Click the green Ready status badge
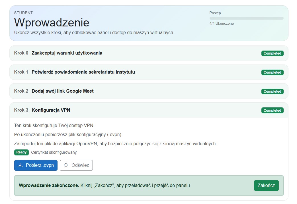The image size is (297, 204). [x=21, y=152]
